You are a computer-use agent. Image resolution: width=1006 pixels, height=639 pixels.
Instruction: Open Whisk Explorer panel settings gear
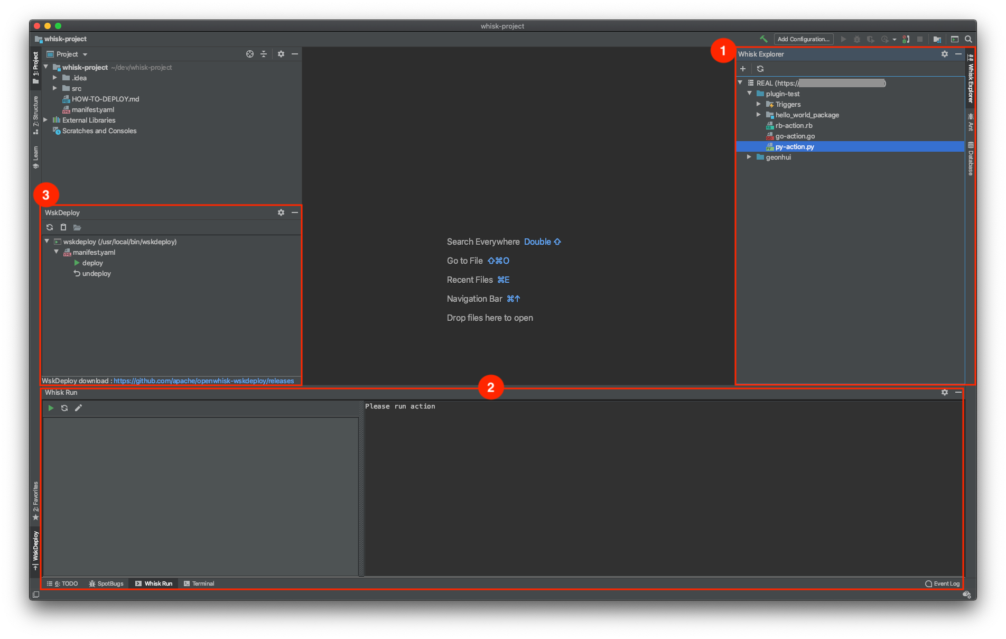pos(944,54)
